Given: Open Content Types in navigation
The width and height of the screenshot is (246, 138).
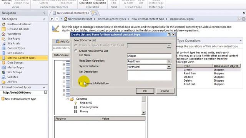Looking at the screenshot, I should click(x=16, y=48).
